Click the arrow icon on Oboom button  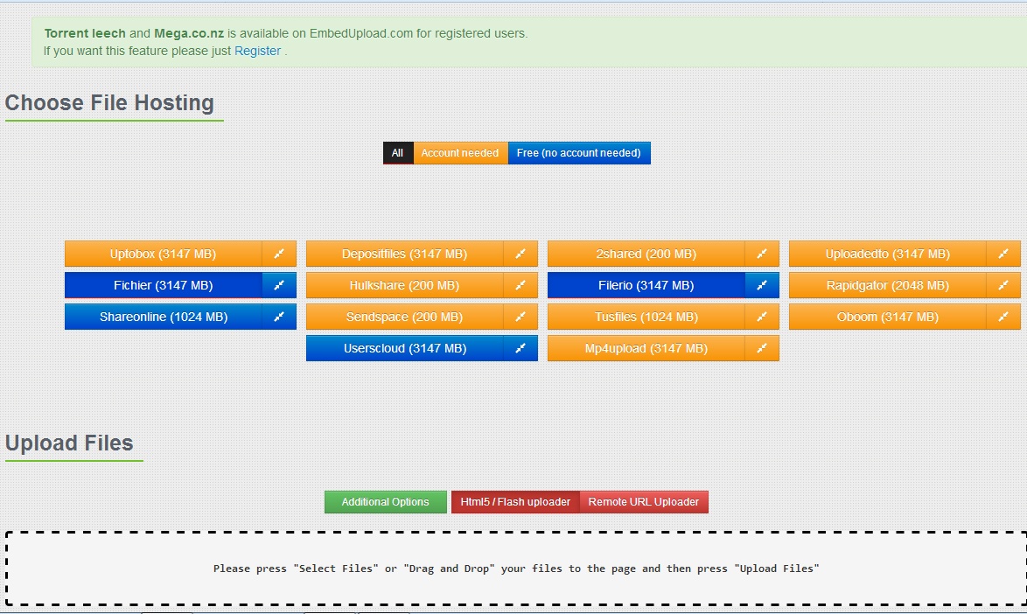pos(1003,317)
